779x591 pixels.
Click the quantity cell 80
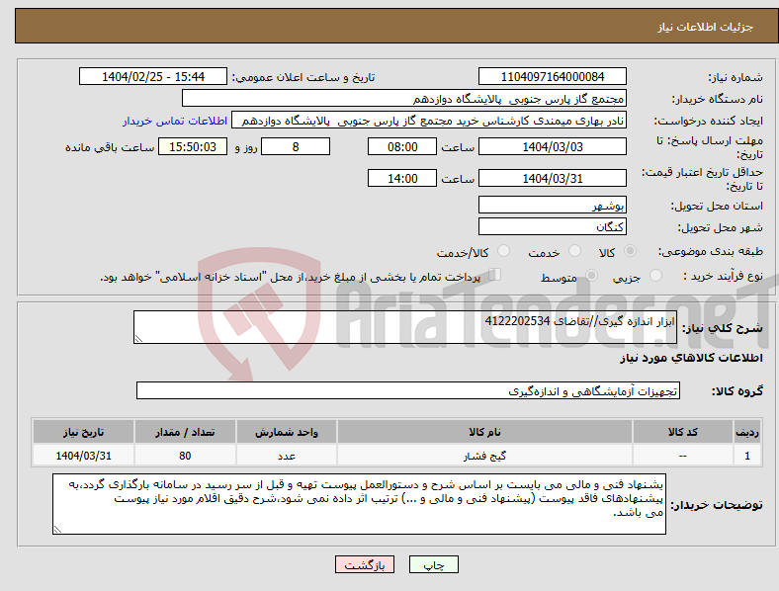(x=185, y=456)
